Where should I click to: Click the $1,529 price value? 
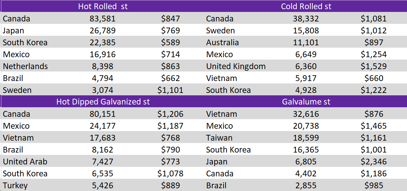pyautogui.click(x=373, y=66)
